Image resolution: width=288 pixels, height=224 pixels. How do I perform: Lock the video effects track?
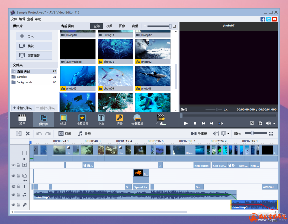point(18,165)
